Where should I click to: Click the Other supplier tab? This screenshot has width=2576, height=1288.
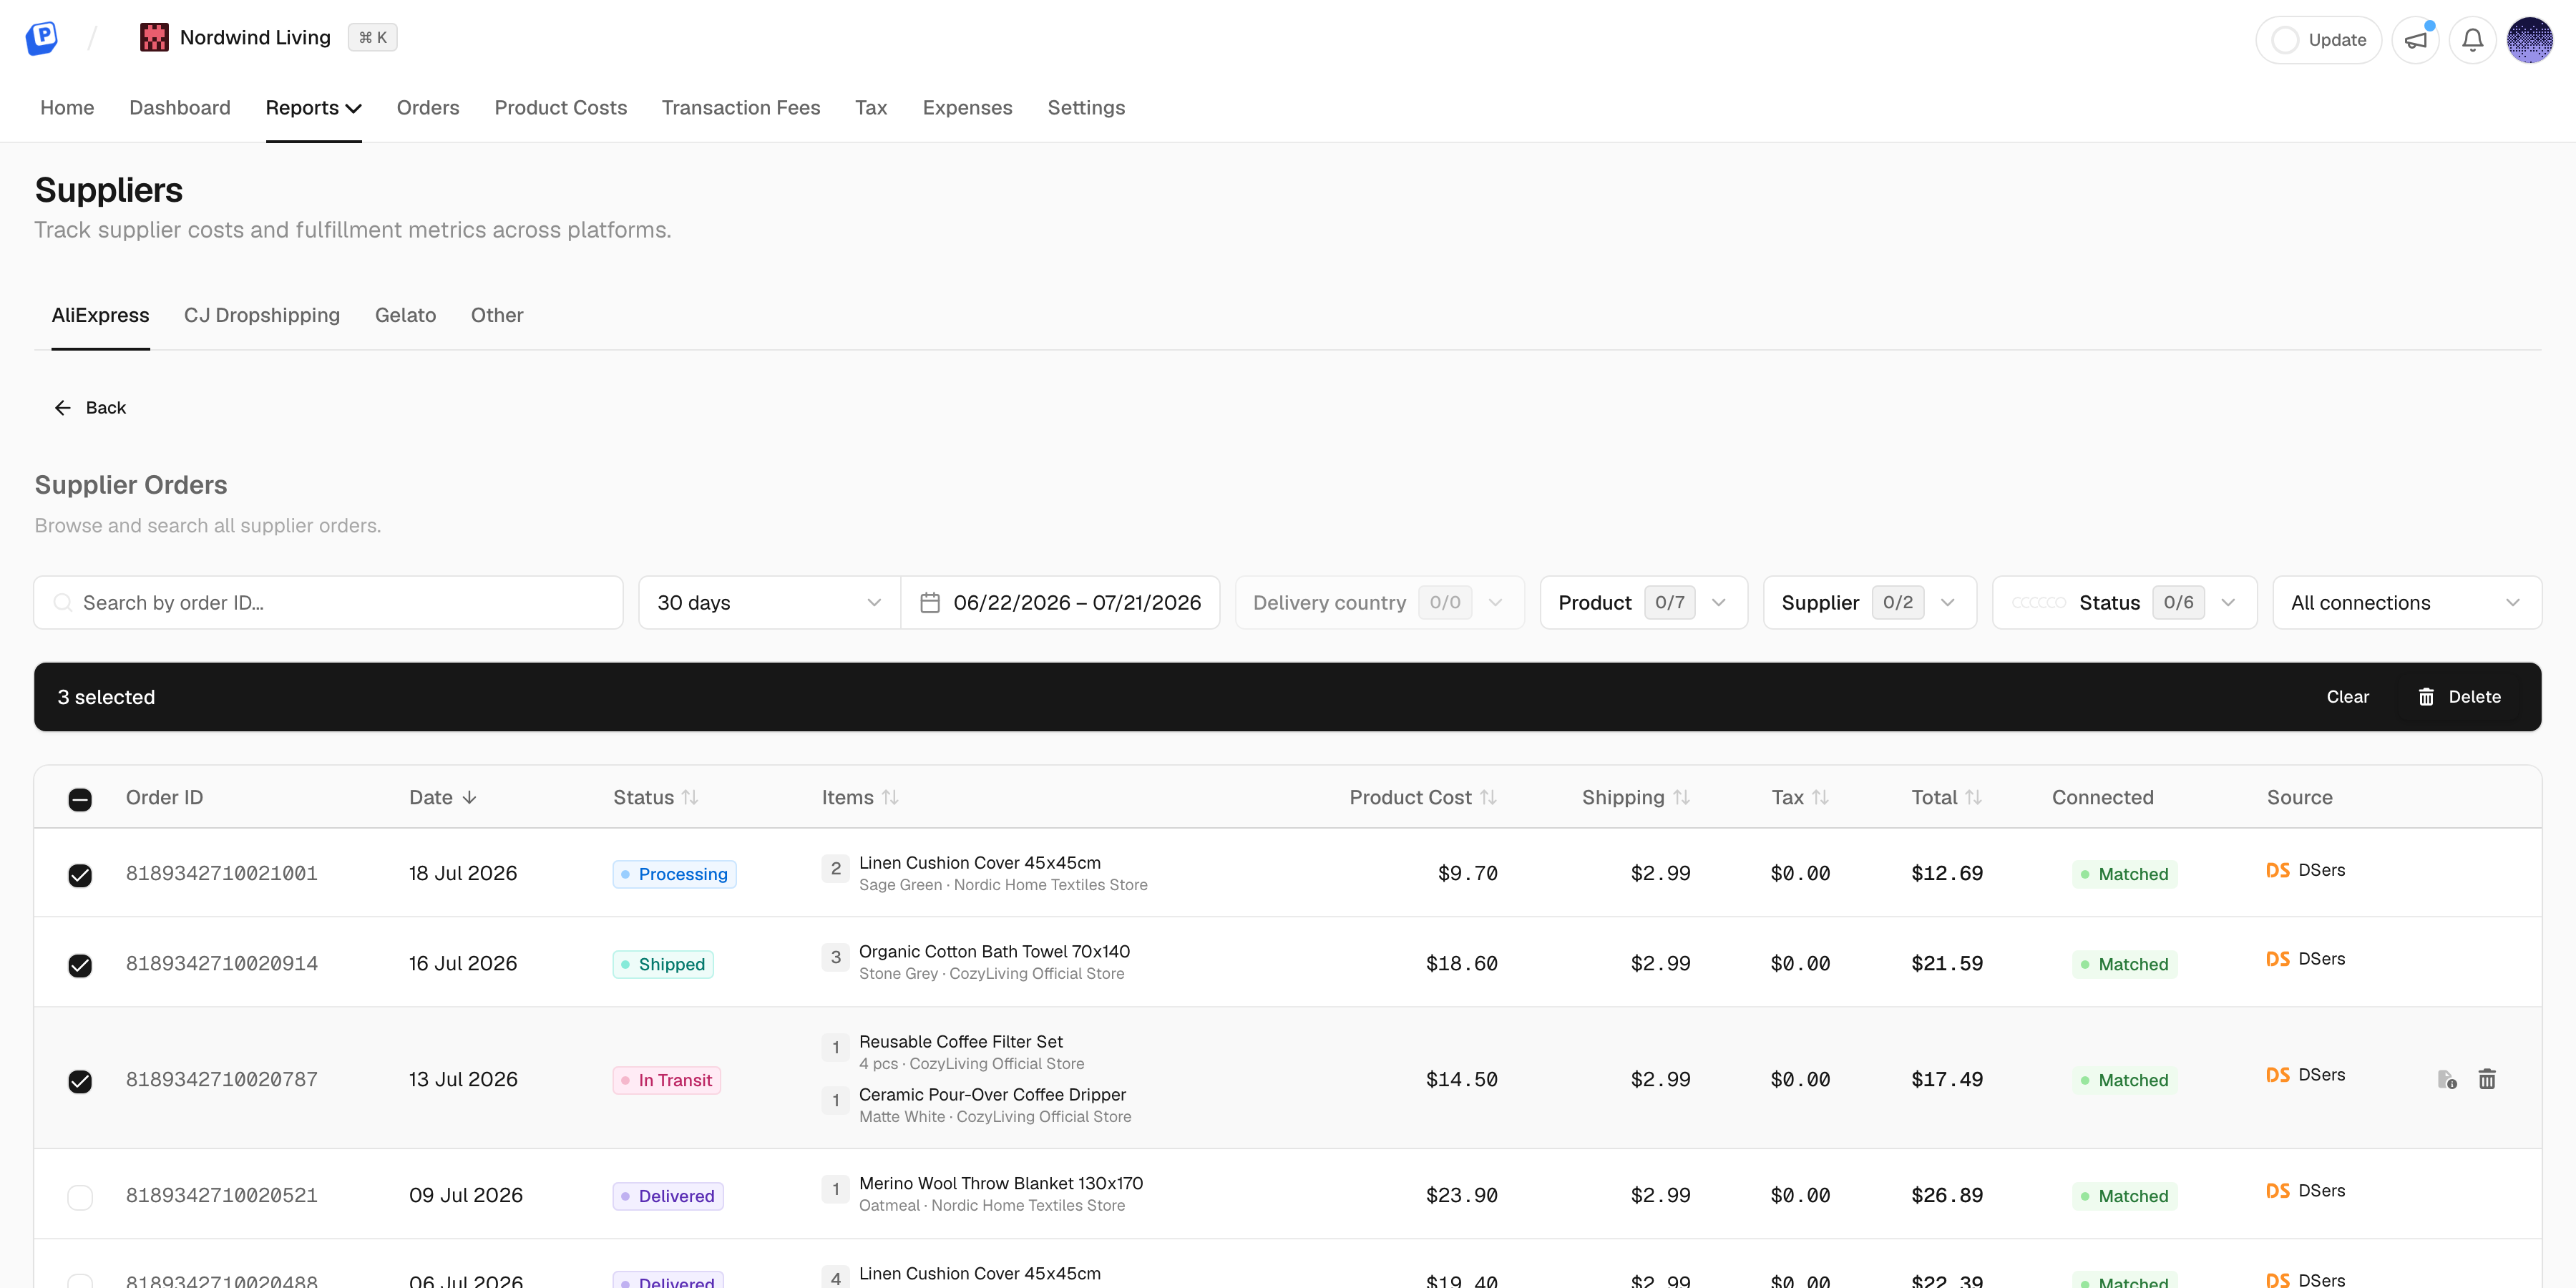point(497,315)
